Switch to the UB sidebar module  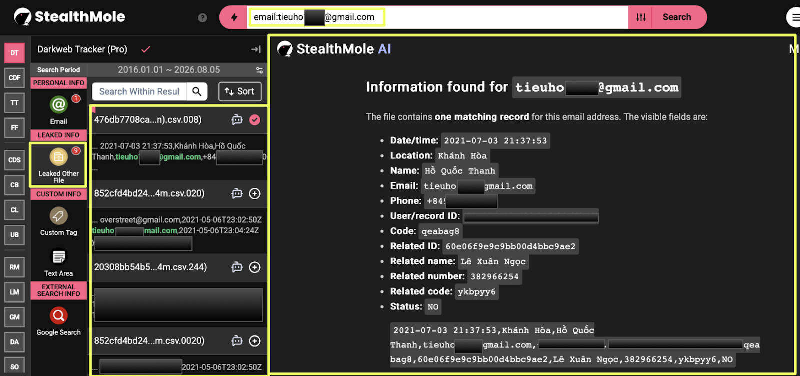pos(14,235)
